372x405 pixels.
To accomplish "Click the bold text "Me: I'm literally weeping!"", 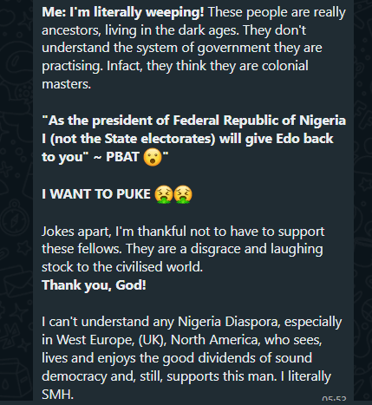I will 123,13.
